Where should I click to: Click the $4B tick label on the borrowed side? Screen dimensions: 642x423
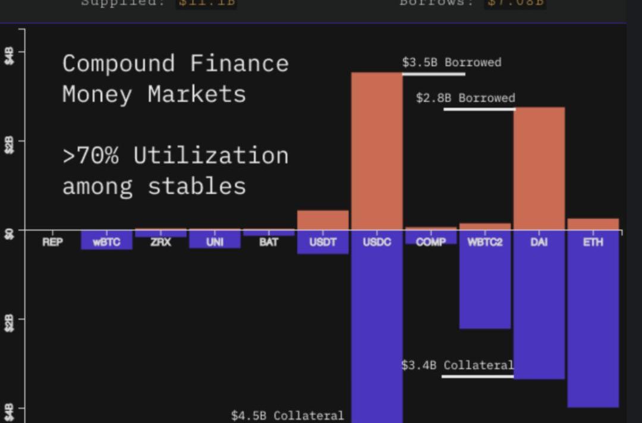(x=10, y=56)
